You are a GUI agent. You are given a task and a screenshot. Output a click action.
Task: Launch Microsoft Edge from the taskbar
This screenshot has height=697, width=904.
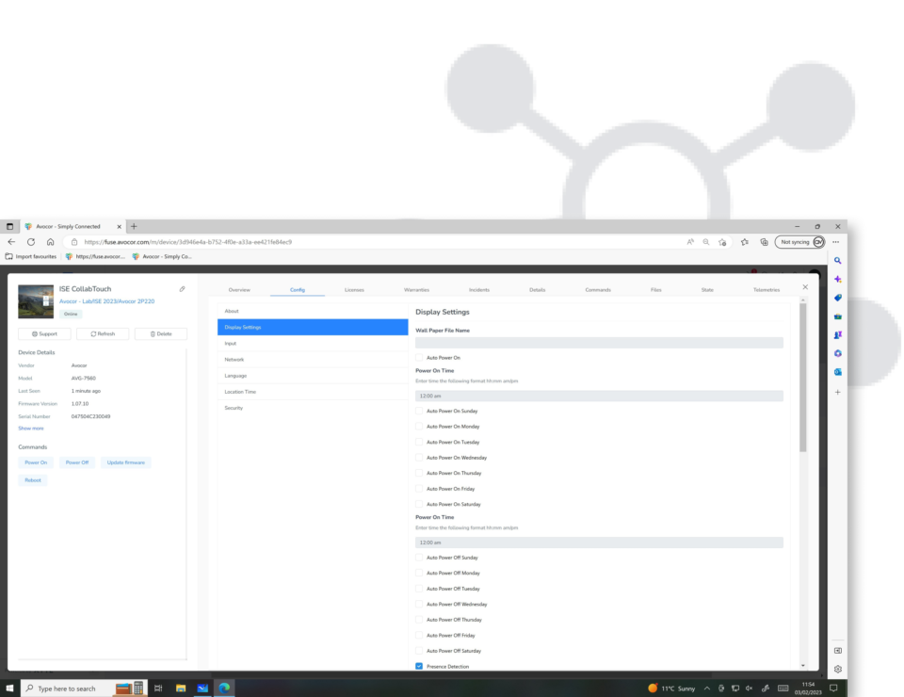[226, 689]
